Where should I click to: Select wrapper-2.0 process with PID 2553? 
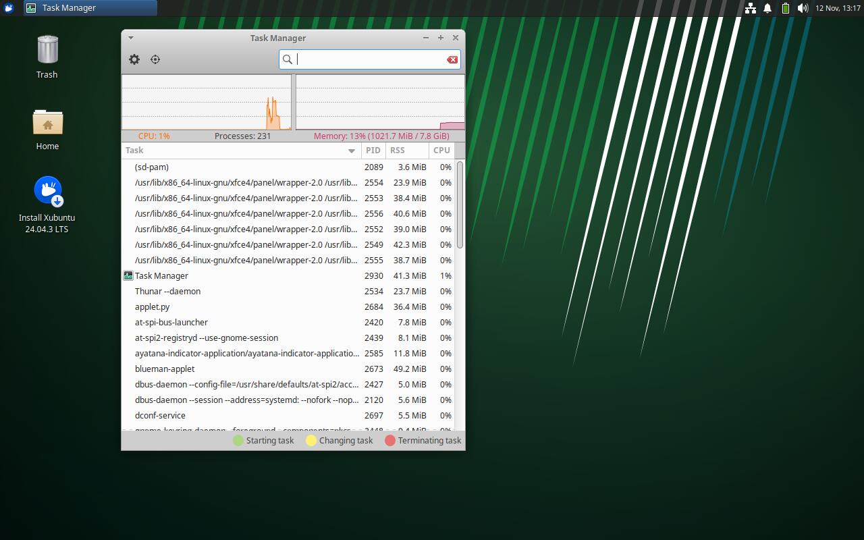point(289,198)
